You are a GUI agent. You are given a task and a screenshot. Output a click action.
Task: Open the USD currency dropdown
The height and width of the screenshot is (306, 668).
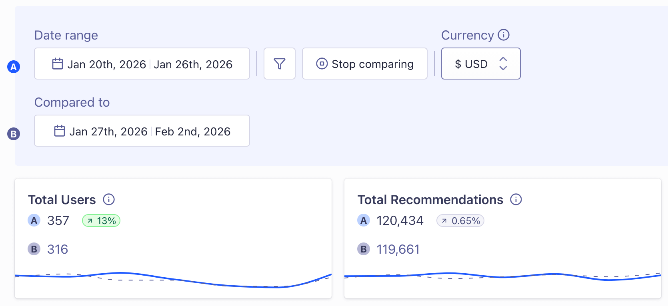tap(480, 64)
